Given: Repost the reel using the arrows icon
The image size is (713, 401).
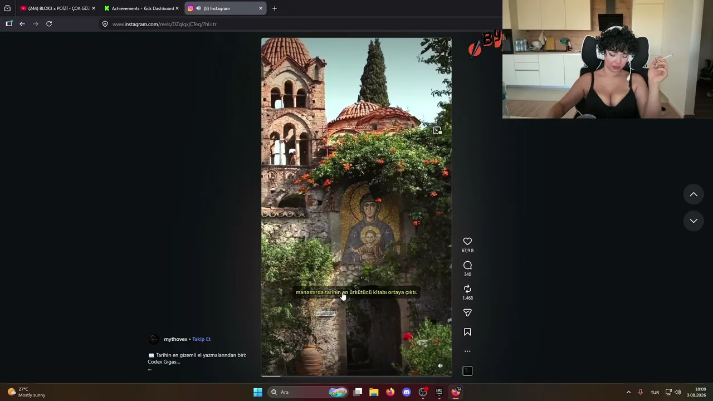Looking at the screenshot, I should 467,288.
